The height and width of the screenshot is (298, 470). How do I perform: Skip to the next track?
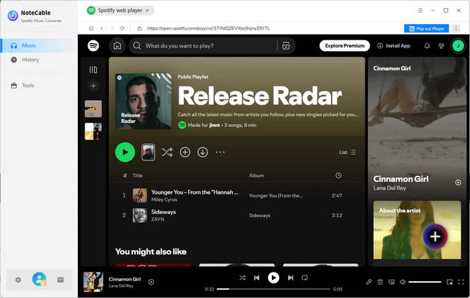tap(290, 278)
